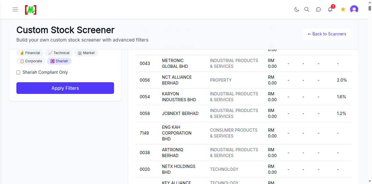This screenshot has height=184, width=372.
Task: Select stock code 0054
Action: point(145,97)
